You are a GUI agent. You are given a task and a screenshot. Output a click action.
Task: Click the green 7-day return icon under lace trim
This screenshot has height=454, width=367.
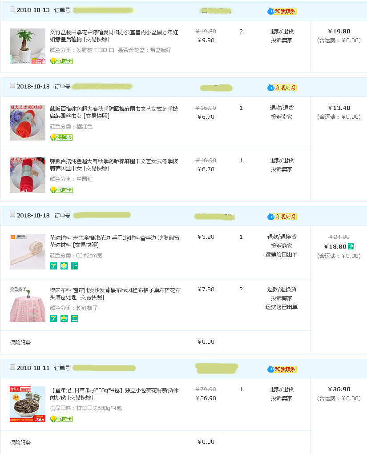(53, 266)
